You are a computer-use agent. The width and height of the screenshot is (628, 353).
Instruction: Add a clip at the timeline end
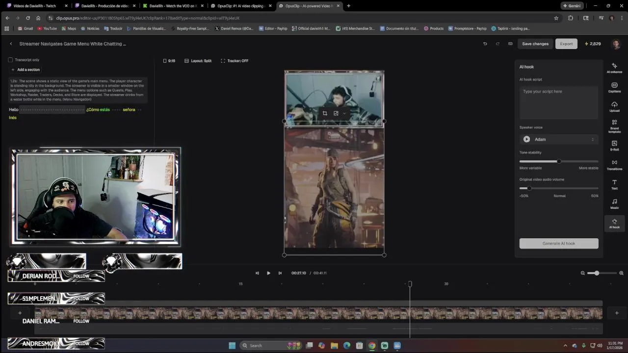click(617, 313)
